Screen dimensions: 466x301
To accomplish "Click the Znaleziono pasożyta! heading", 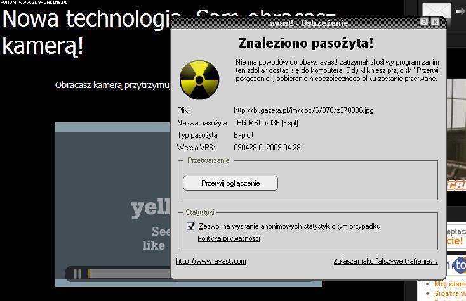I will pyautogui.click(x=306, y=43).
